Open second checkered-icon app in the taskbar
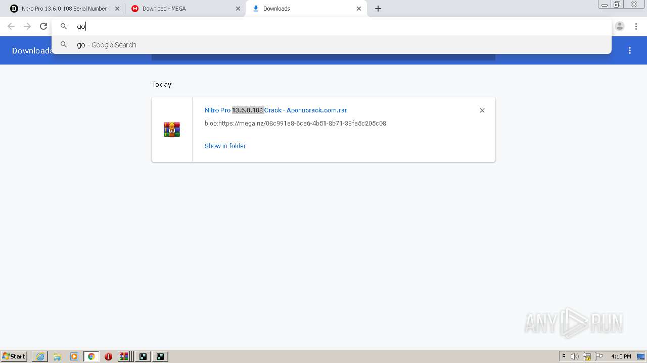647x363 pixels. point(160,356)
